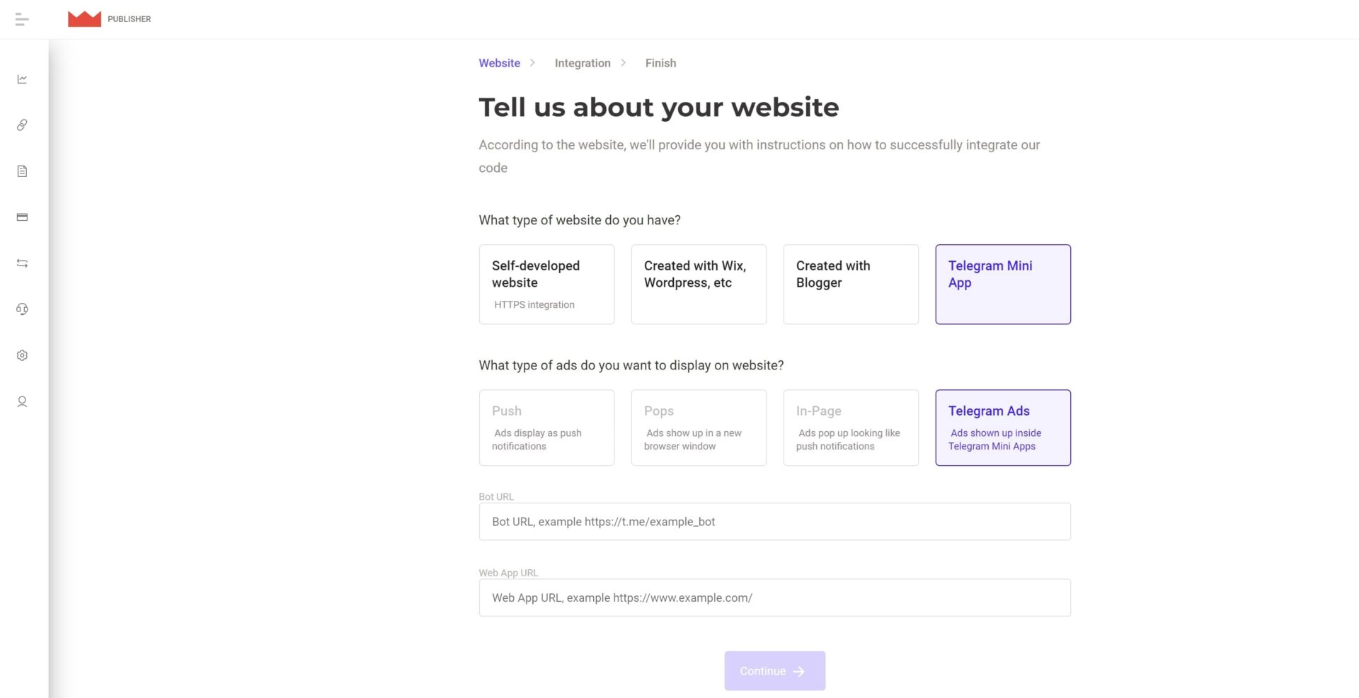Focus the Bot URL input field
This screenshot has width=1359, height=698.
tap(774, 522)
